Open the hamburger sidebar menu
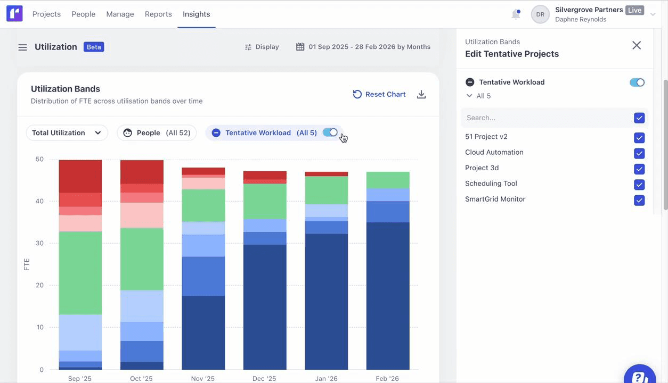This screenshot has height=383, width=668. click(x=22, y=47)
